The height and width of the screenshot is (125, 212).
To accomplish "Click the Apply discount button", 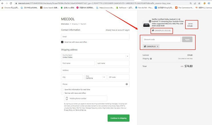I will click(x=187, y=39).
